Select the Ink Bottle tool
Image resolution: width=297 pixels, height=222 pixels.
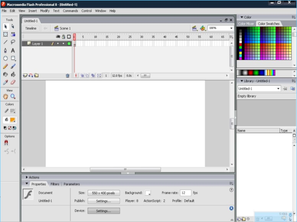6,74
